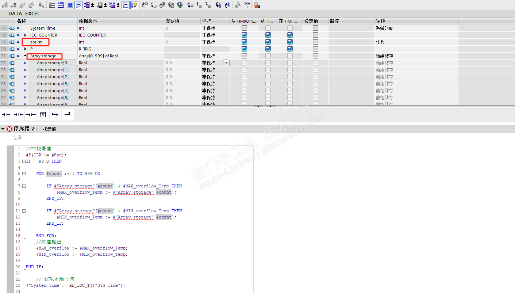Collapse the FOR #count loop block
The height and width of the screenshot is (293, 515).
tap(24, 174)
